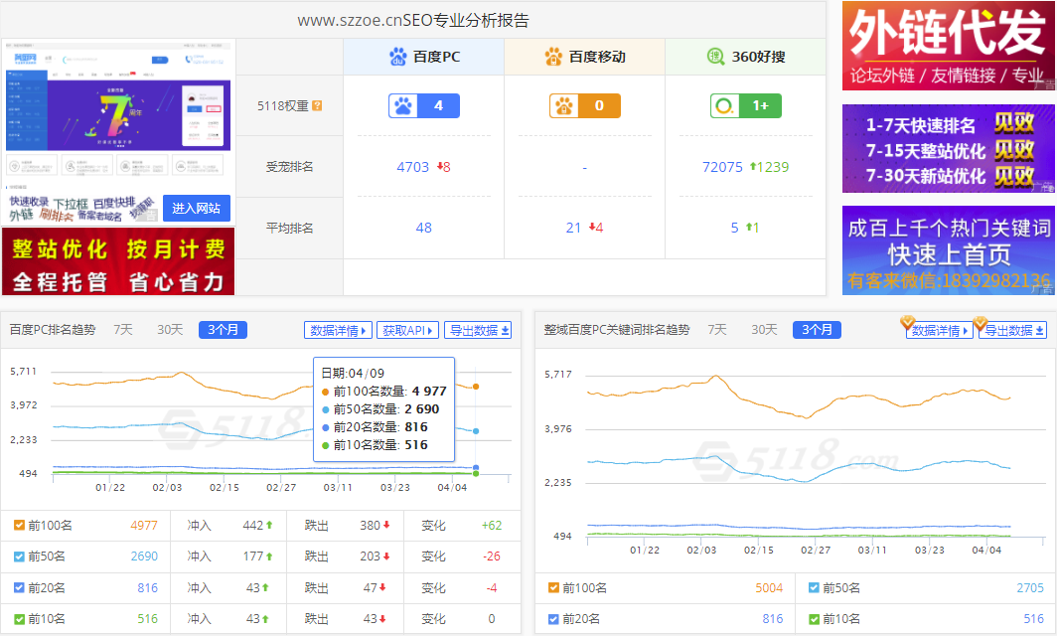Click the 外链代发 advertisement banner

tap(948, 47)
